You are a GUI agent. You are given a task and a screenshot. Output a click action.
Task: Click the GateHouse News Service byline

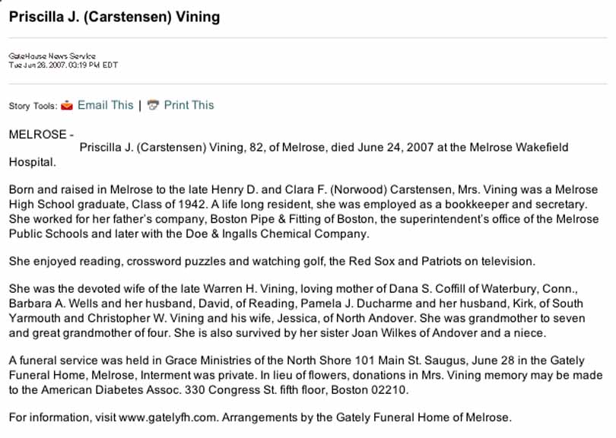click(x=52, y=56)
